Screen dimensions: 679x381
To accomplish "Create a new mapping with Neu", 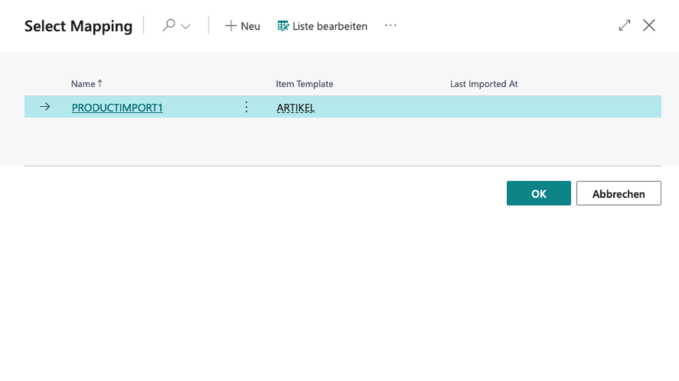I will [x=243, y=26].
